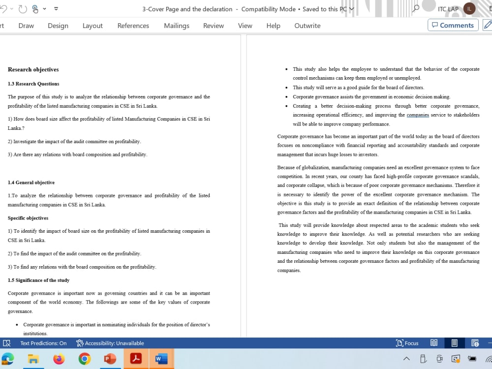Click the "1.3 Research Questions" heading
This screenshot has width=492, height=369.
point(33,84)
